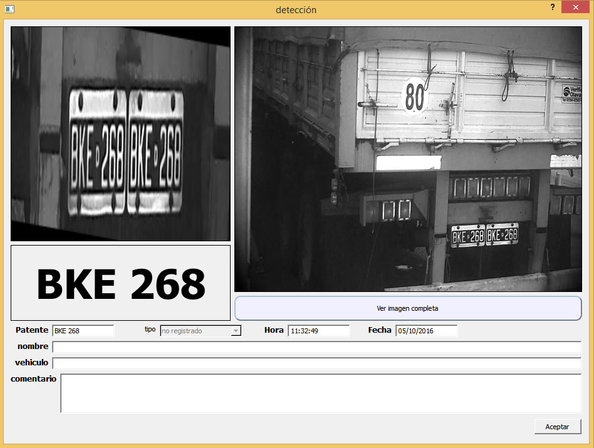Screen dimensions: 594x448
Task: Focus the nombre input field
Action: [316, 347]
